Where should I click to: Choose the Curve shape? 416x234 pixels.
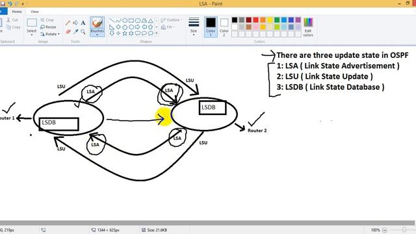pyautogui.click(x=118, y=20)
